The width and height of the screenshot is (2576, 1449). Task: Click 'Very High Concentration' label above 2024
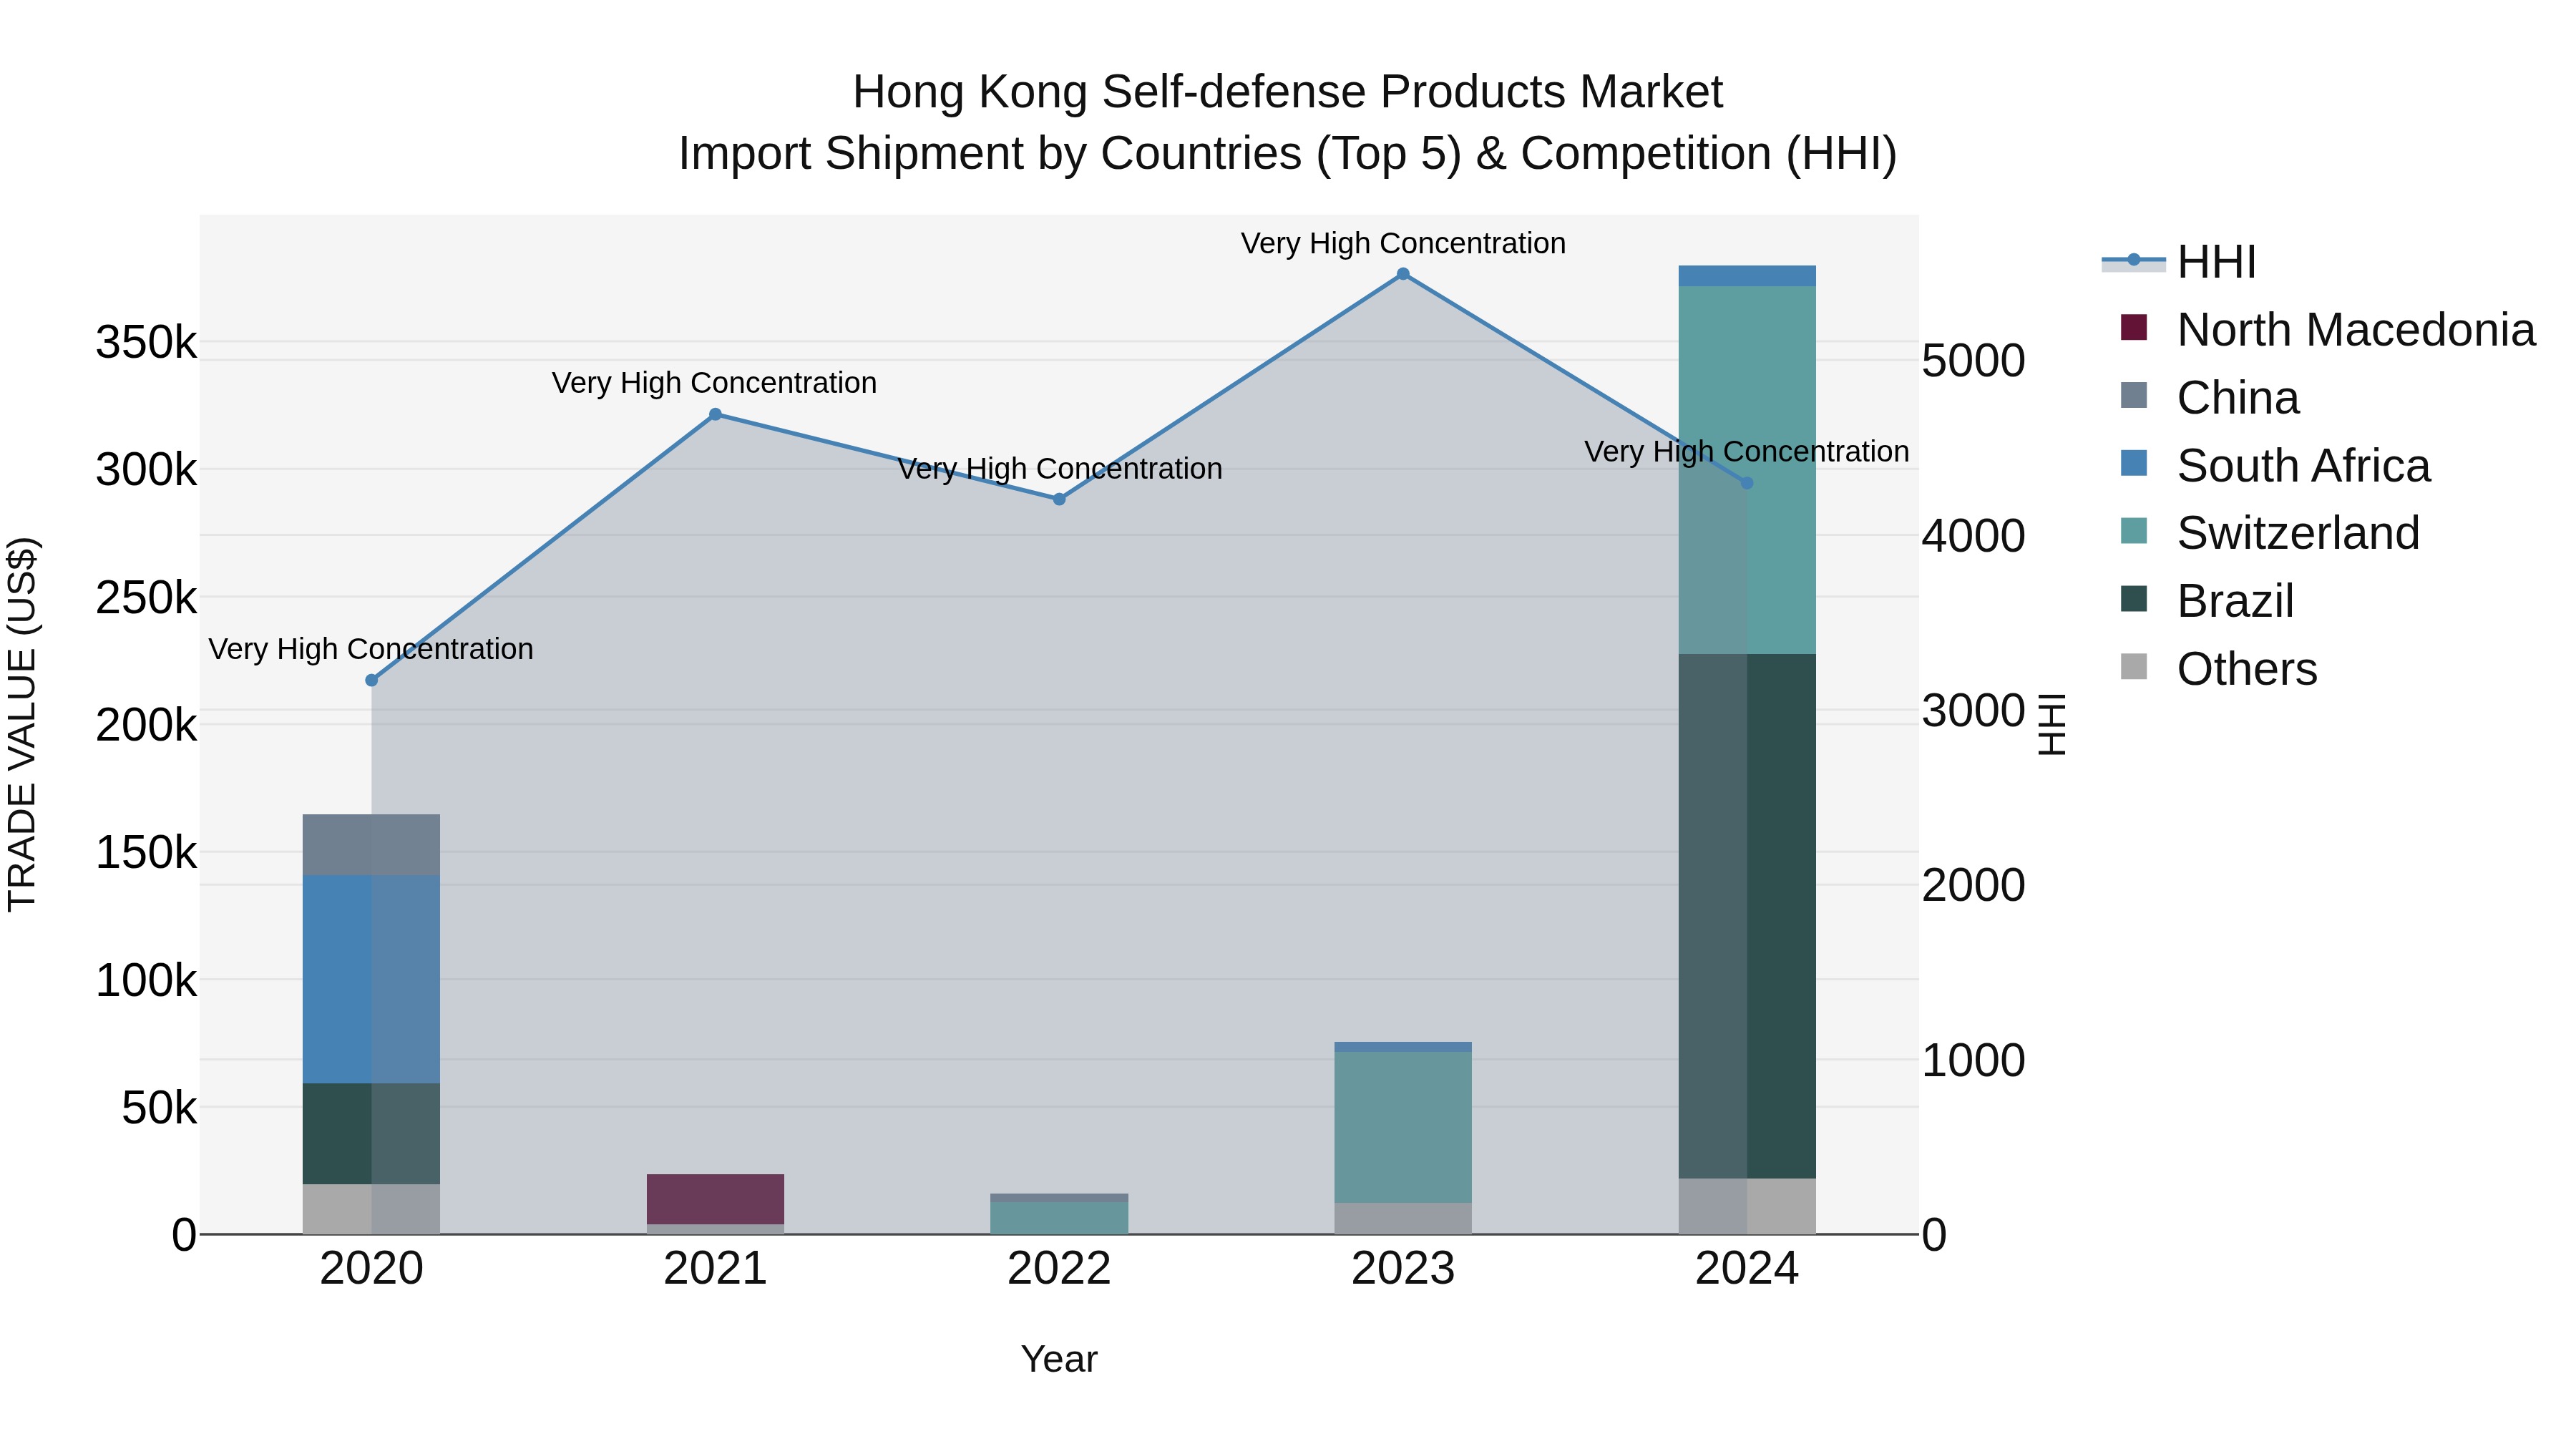click(1747, 451)
